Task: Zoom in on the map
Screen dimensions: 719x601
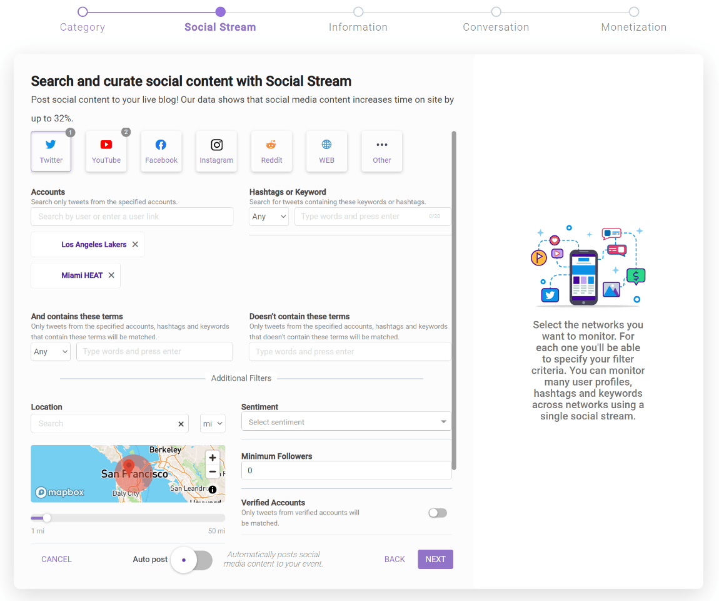Action: tap(213, 458)
